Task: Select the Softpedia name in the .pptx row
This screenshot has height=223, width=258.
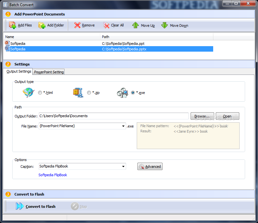Action: (18, 49)
